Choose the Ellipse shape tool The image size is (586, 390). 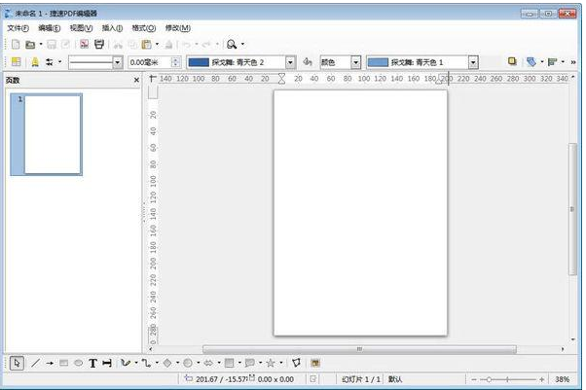[x=78, y=363]
